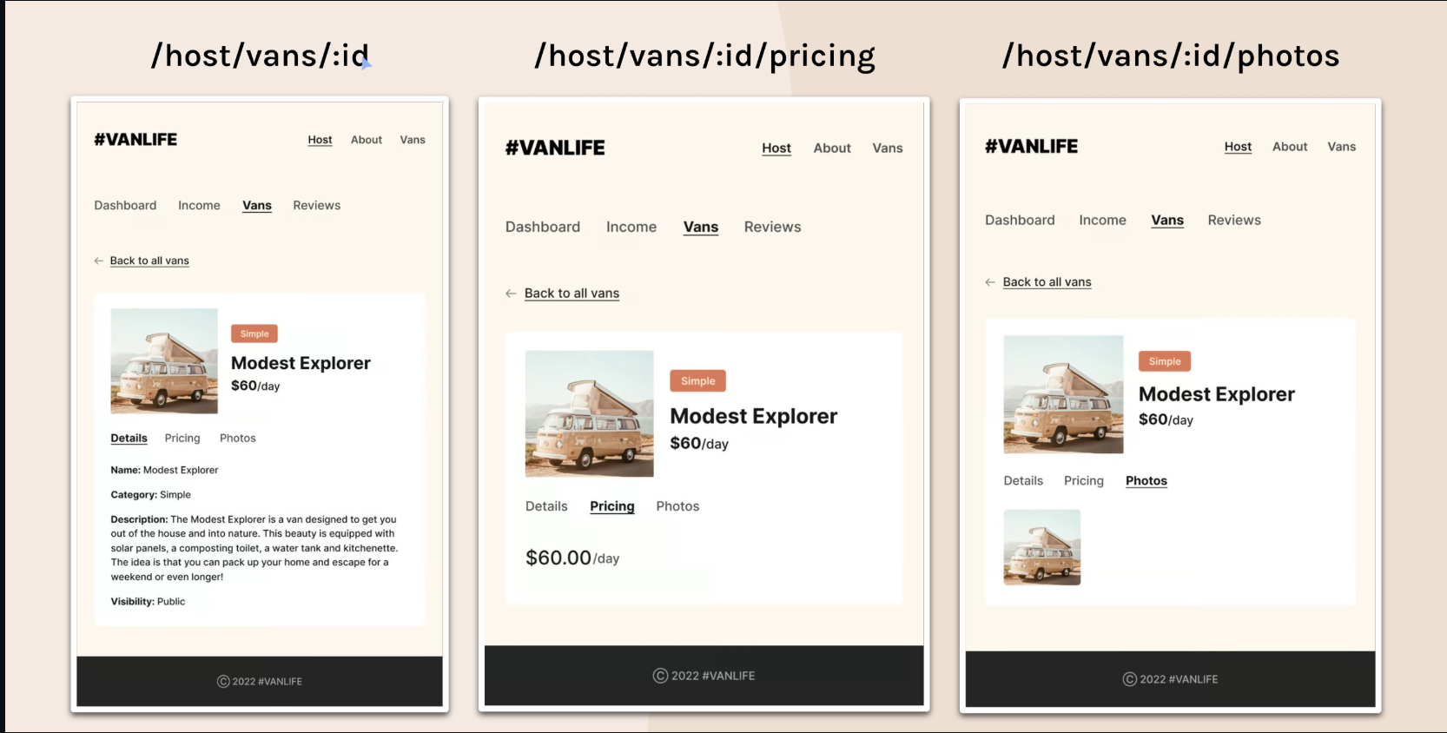Follow the Back to all vans link in the pricing mockup
The width and height of the screenshot is (1447, 733).
tap(572, 294)
